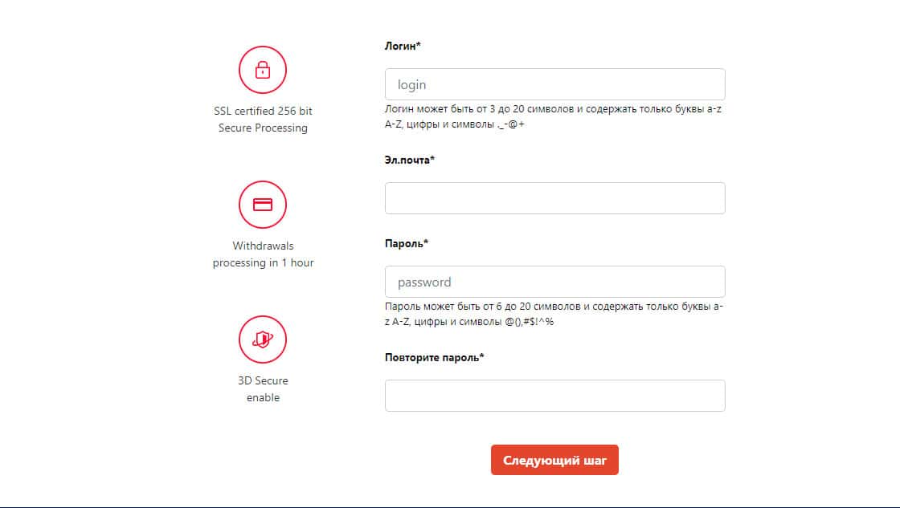This screenshot has width=900, height=508.
Task: Click the Withdrawals processing in 1 hour caption
Action: pyautogui.click(x=263, y=254)
